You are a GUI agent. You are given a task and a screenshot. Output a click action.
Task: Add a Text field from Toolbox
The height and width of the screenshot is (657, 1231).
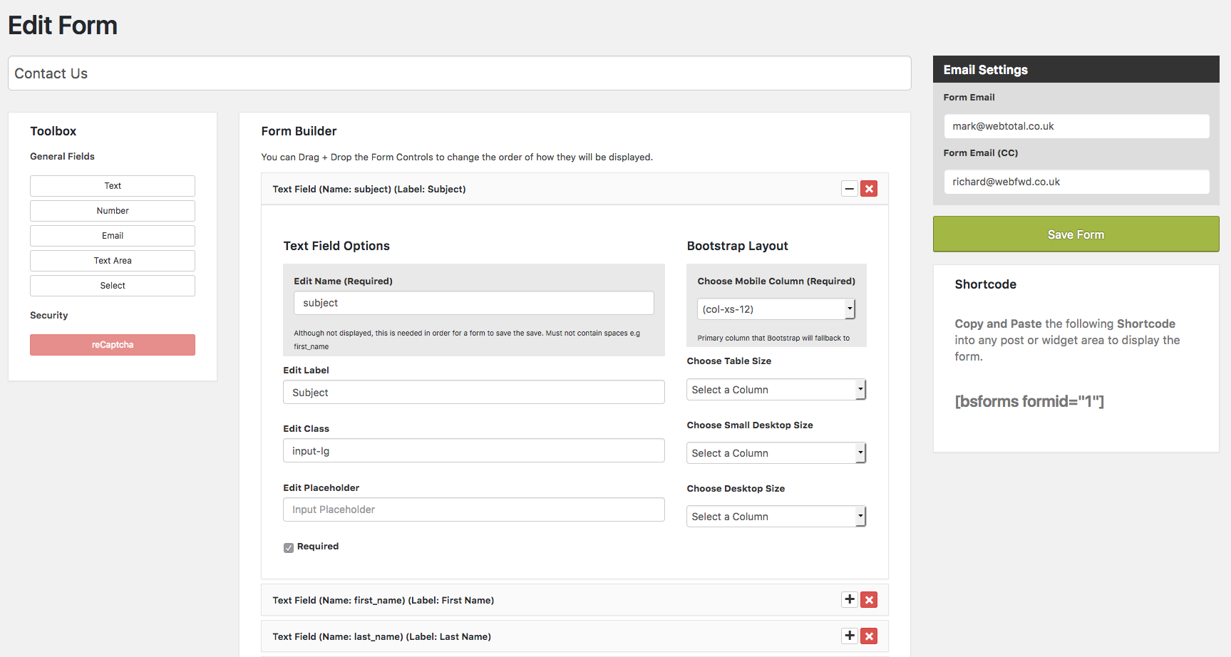point(113,186)
